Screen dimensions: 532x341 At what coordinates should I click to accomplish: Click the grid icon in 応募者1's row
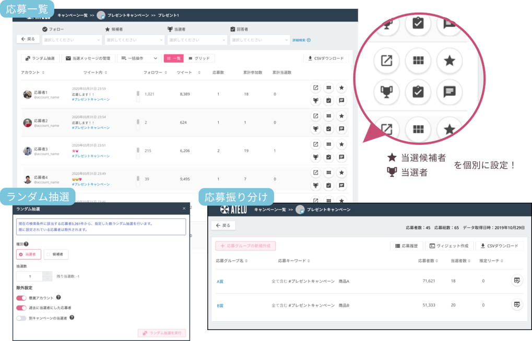click(x=328, y=88)
